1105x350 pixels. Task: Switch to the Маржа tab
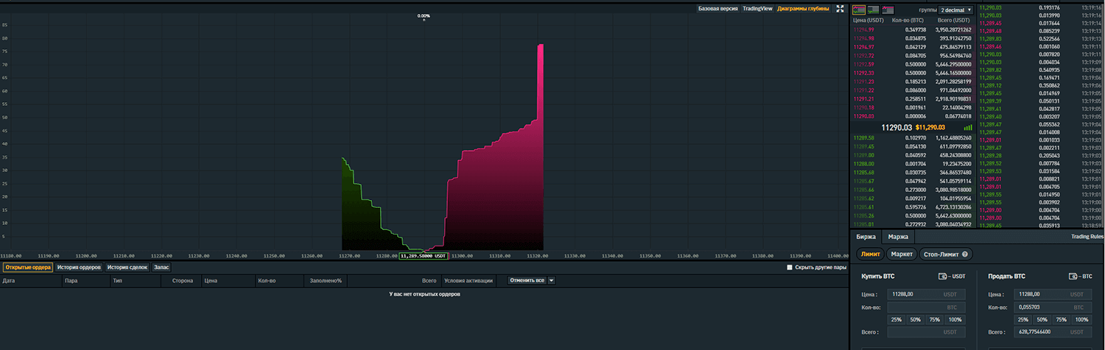[898, 237]
